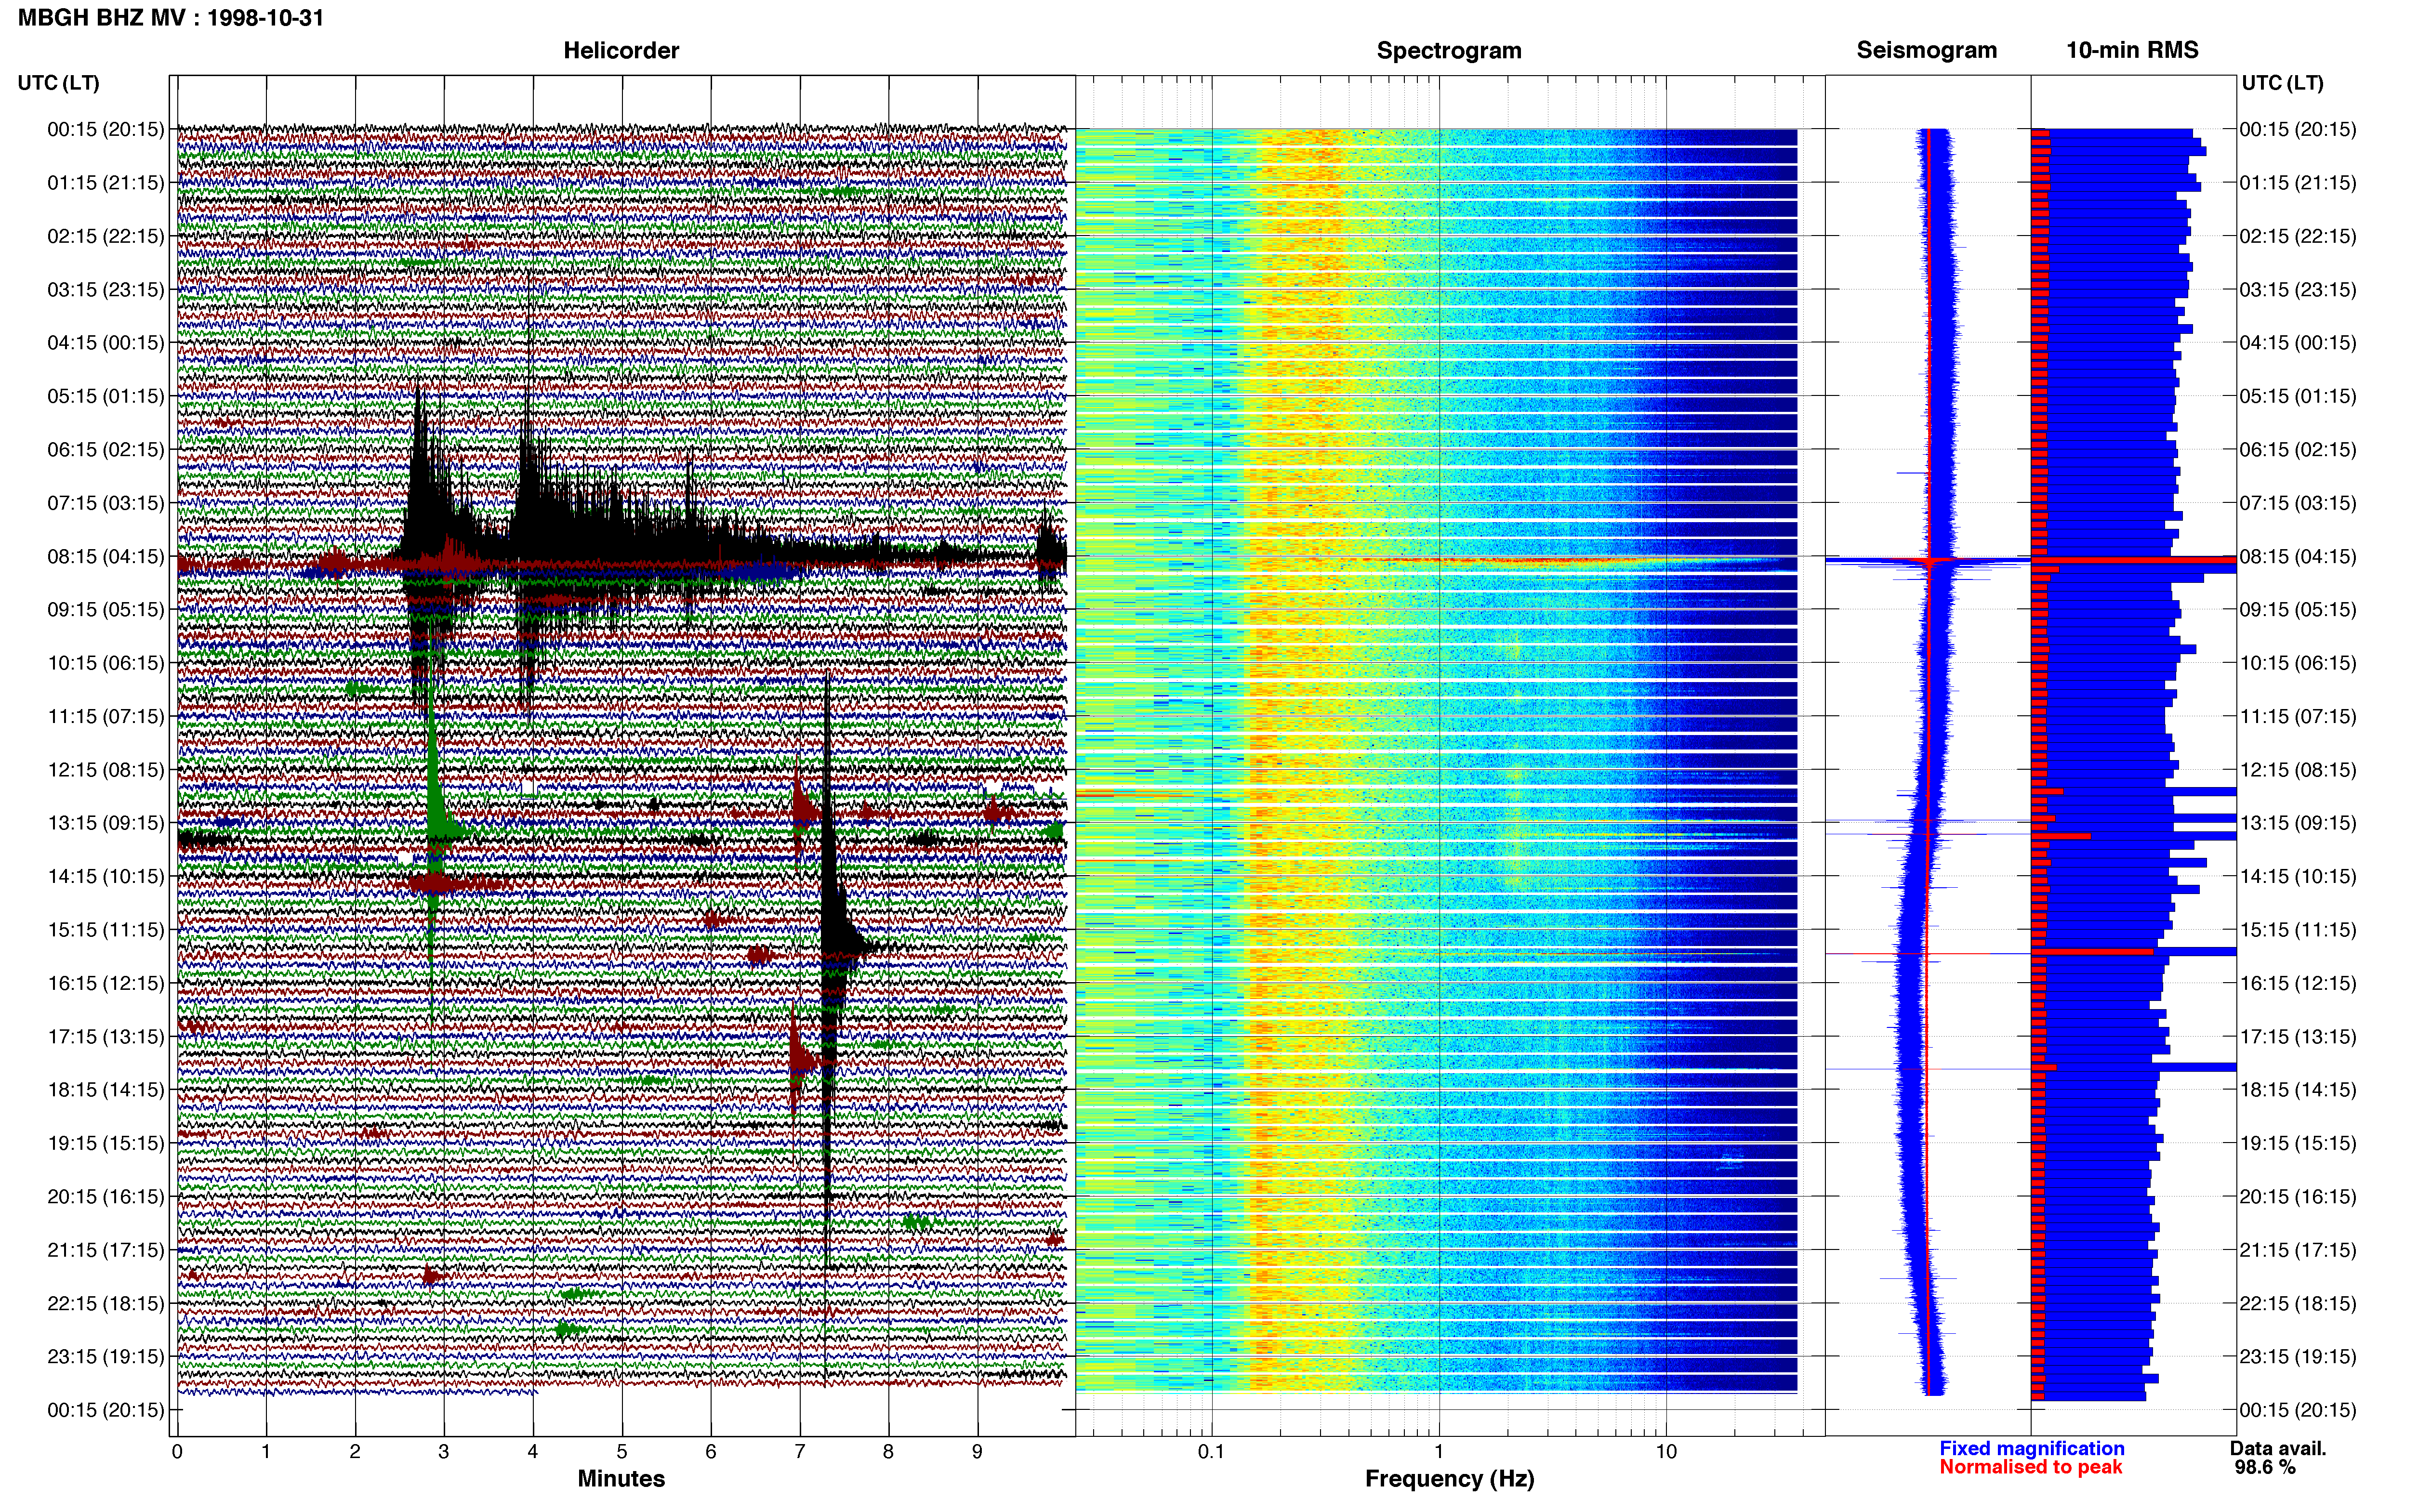
Task: Select the 'Seismogram' panel heading
Action: [1926, 50]
